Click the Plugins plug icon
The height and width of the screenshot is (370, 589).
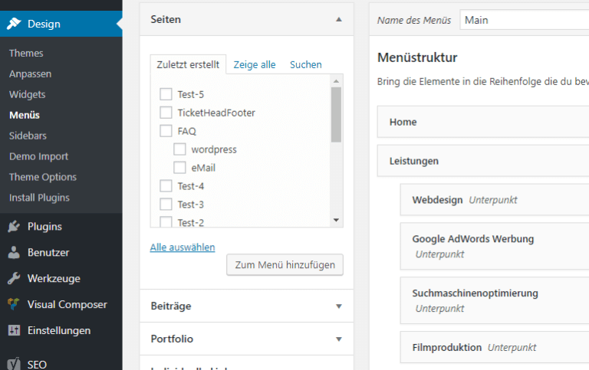coord(14,227)
